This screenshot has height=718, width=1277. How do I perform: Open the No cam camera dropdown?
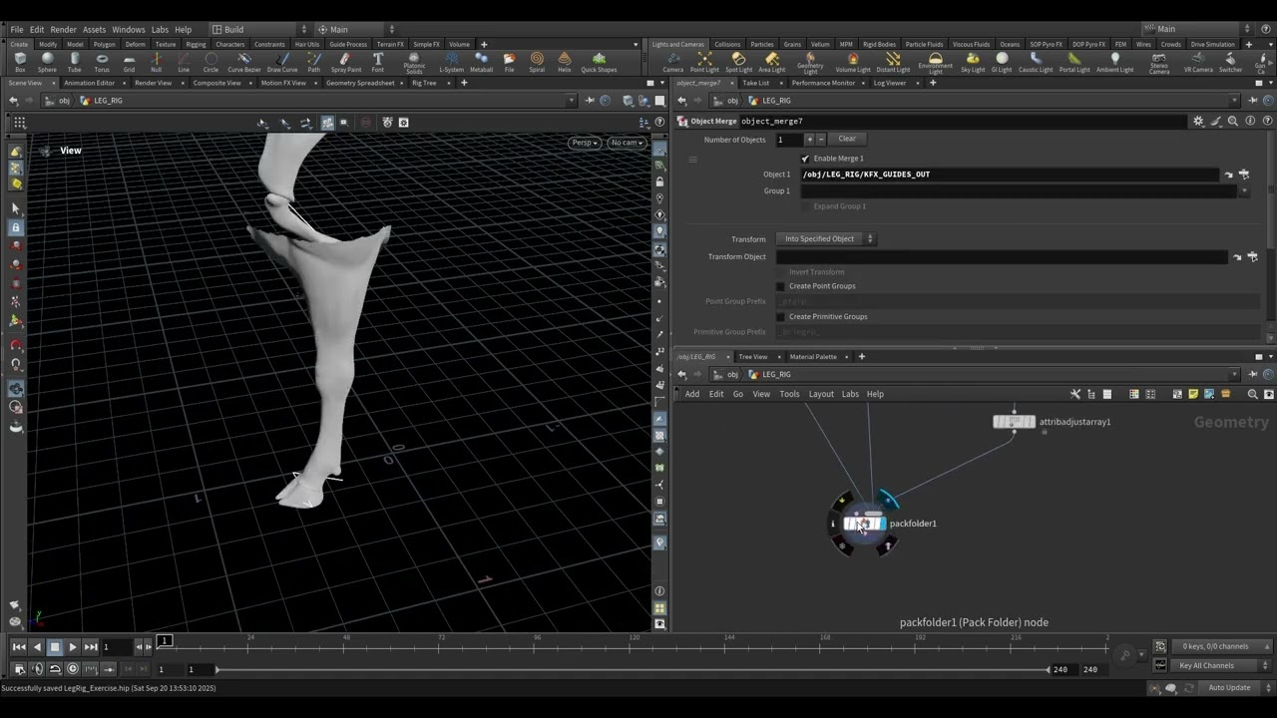(x=626, y=143)
